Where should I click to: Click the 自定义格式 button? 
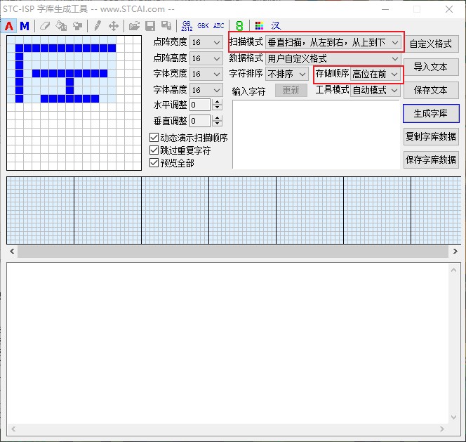(x=431, y=44)
